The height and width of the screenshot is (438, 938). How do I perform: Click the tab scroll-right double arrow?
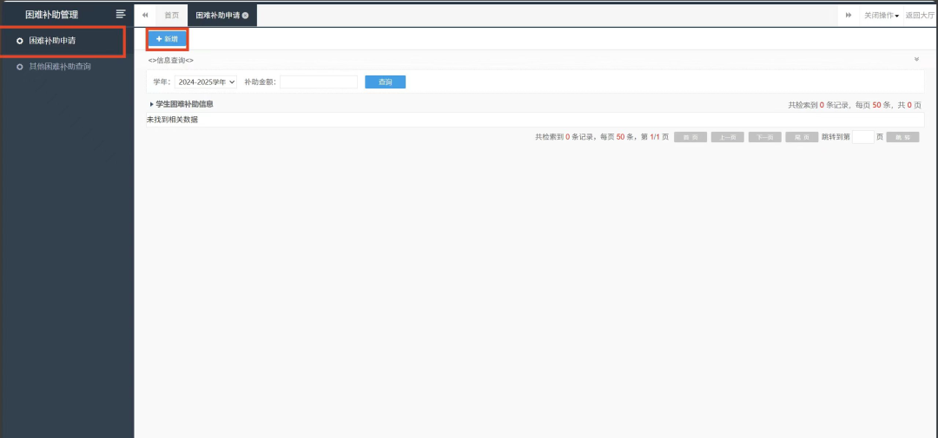[848, 15]
